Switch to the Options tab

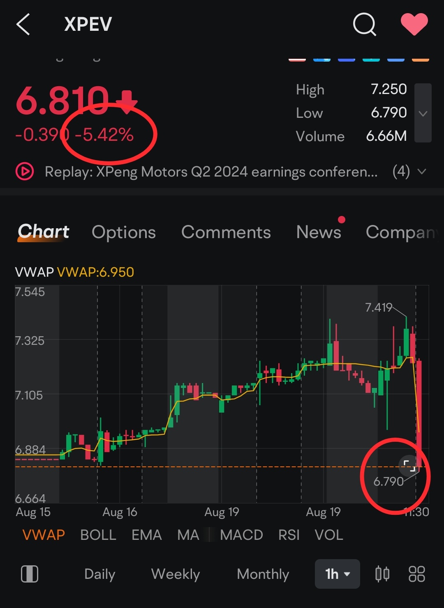pos(124,232)
